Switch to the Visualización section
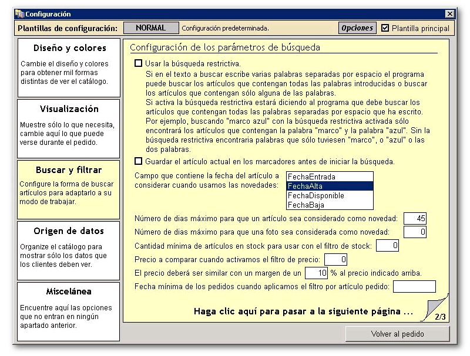Screen dimensions: 470x356 pyautogui.click(x=69, y=128)
